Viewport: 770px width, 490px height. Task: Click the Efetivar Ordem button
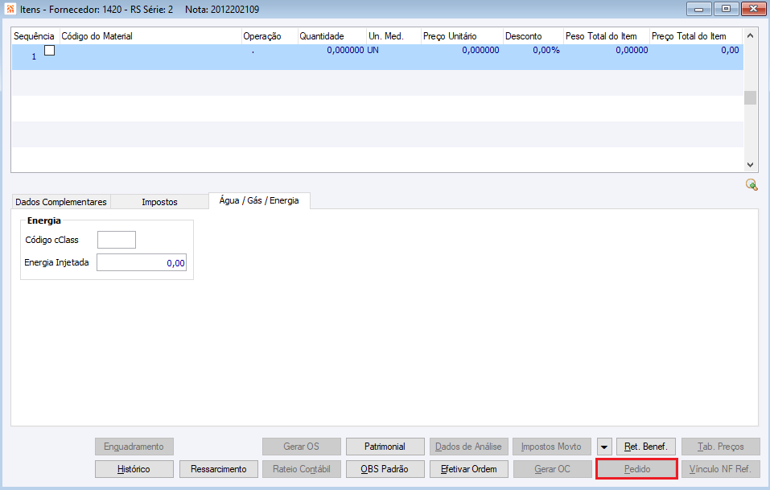pos(468,469)
